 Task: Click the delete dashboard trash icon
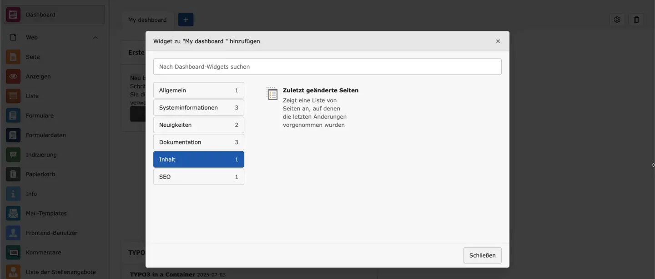[x=636, y=20]
